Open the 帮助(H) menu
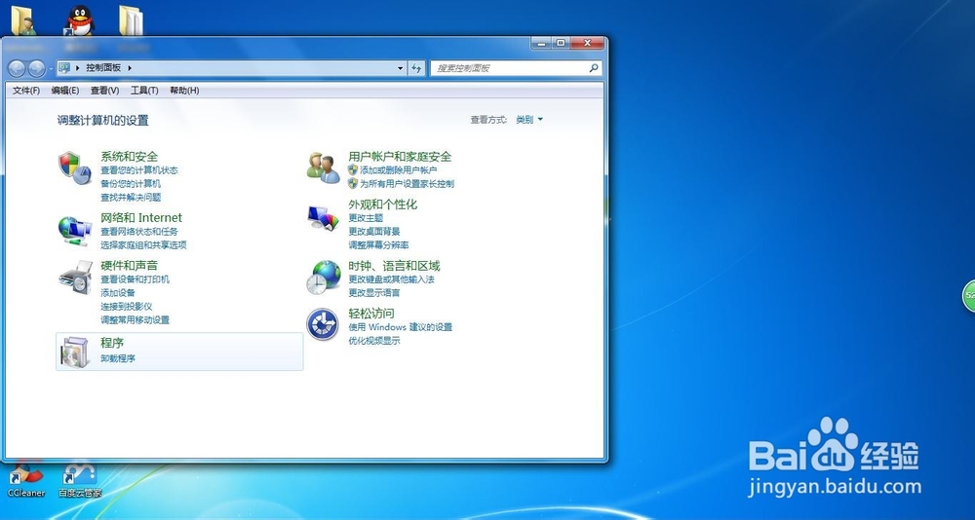This screenshot has width=975, height=520. pos(184,91)
